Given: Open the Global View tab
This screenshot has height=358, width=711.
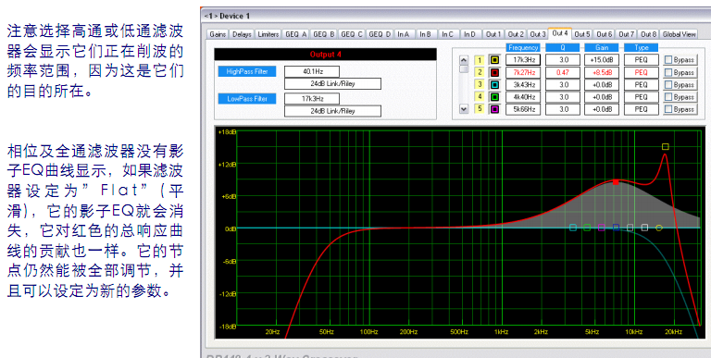Looking at the screenshot, I should click(679, 34).
